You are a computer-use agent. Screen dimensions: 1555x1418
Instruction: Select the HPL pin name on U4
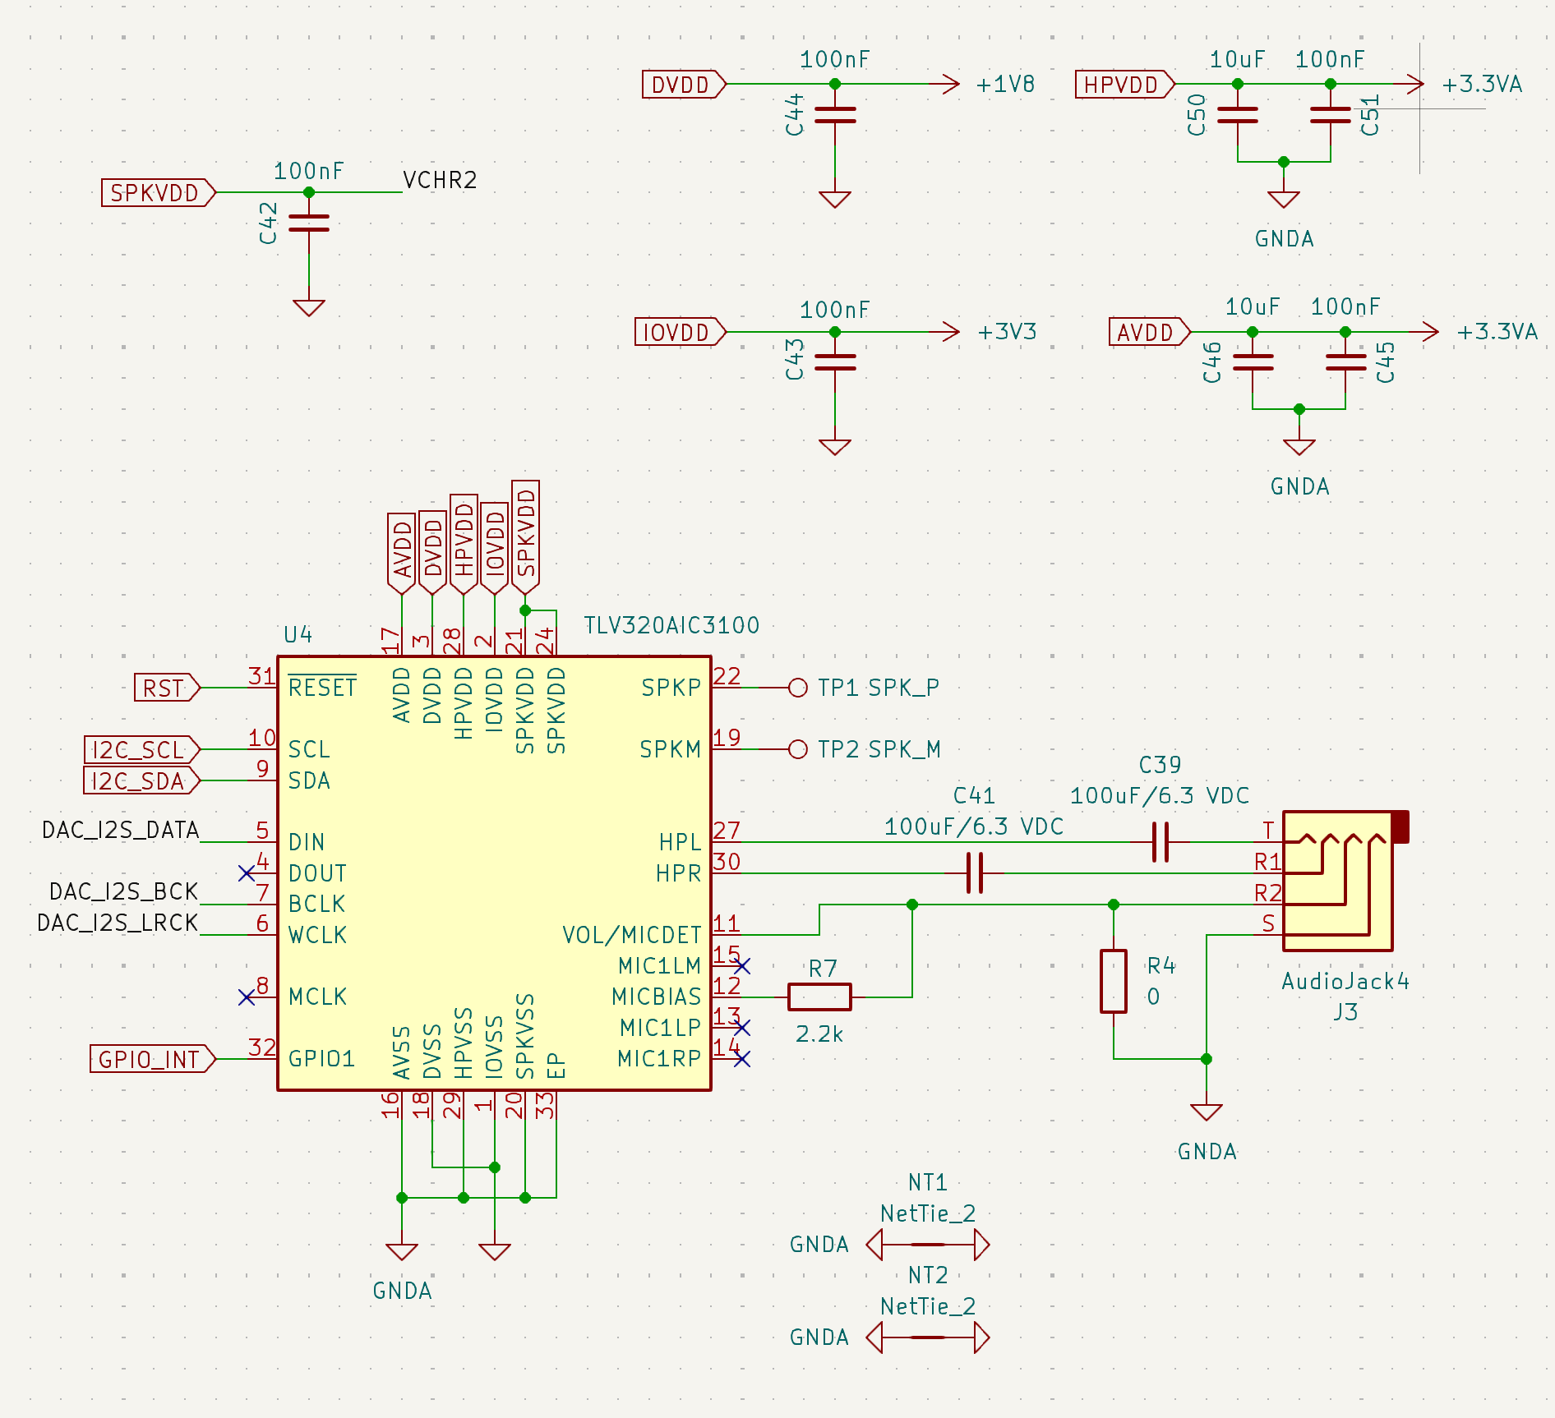coord(681,842)
